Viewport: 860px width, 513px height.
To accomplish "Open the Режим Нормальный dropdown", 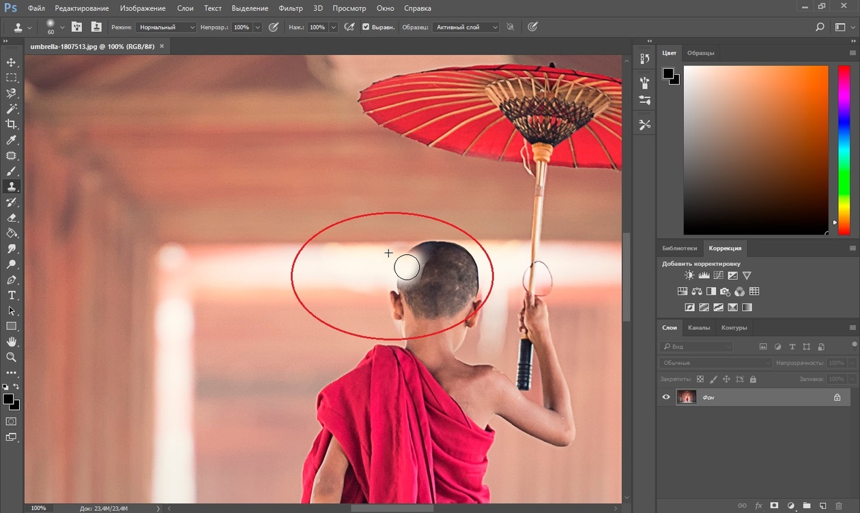I will pos(166,27).
